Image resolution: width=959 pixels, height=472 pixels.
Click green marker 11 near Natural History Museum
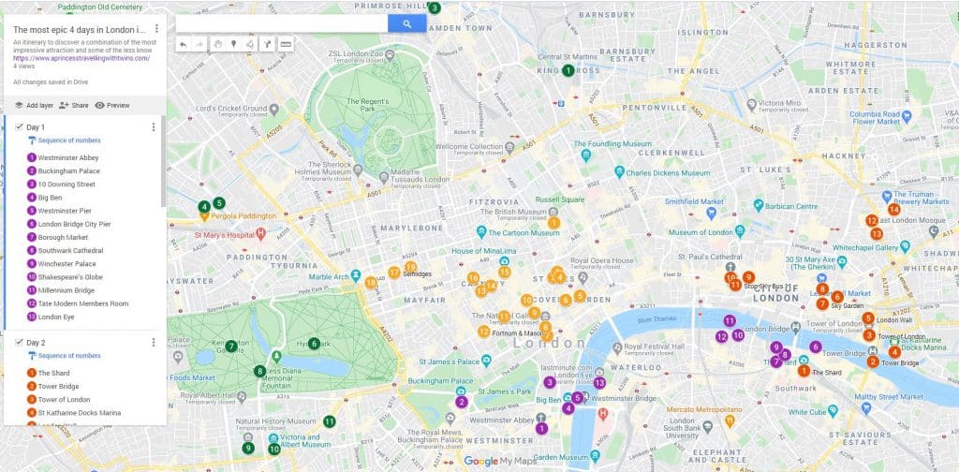329,421
